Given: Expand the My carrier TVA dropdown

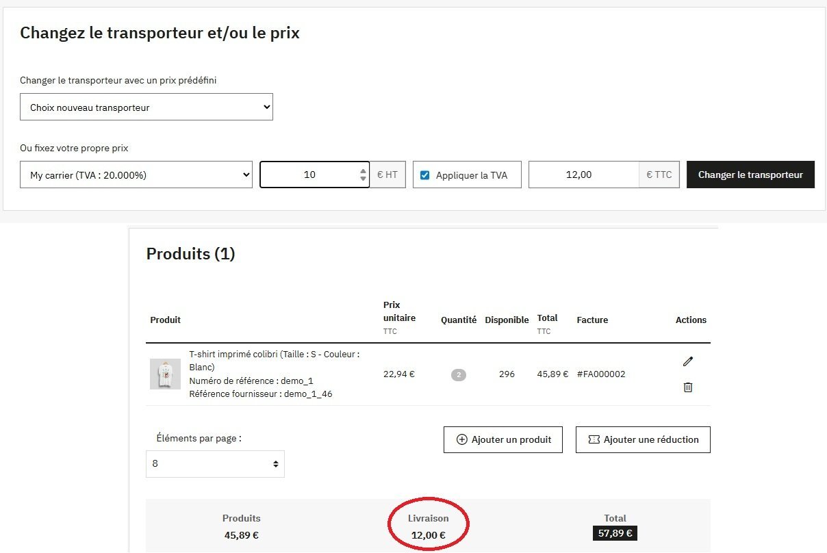Looking at the screenshot, I should [136, 175].
